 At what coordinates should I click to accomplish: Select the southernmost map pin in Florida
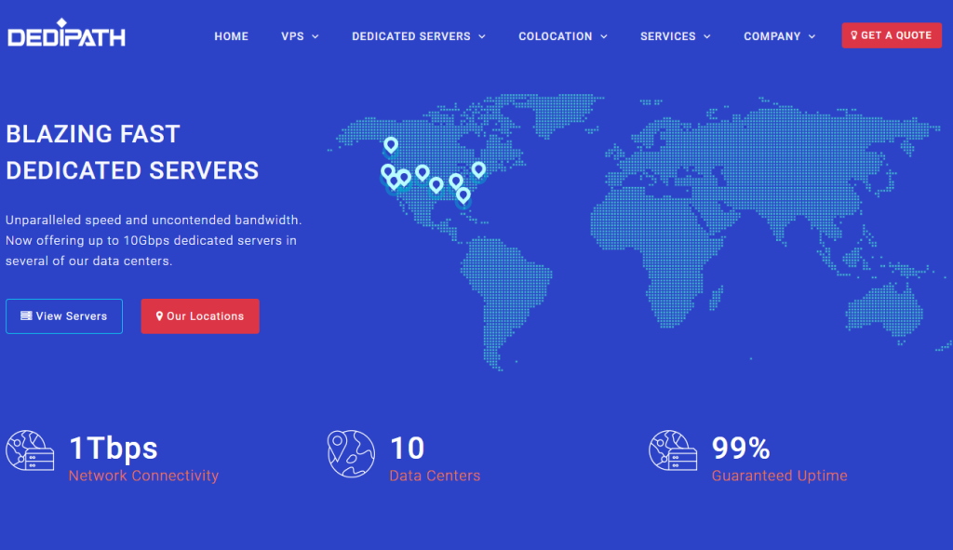point(463,195)
